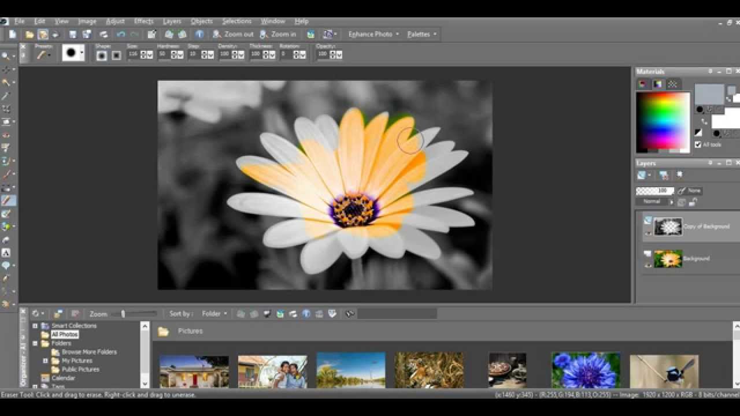
Task: Select the square brush shape
Action: click(x=116, y=55)
